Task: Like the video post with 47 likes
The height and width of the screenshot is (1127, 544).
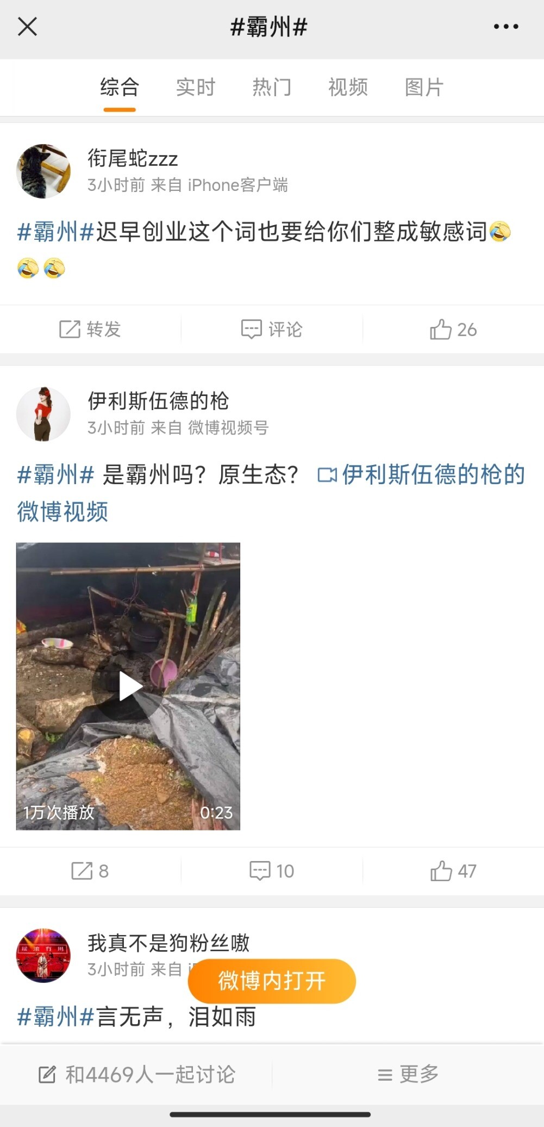Action: tap(453, 871)
